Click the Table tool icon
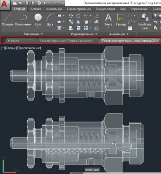This screenshot has width=161, height=174. [130, 28]
